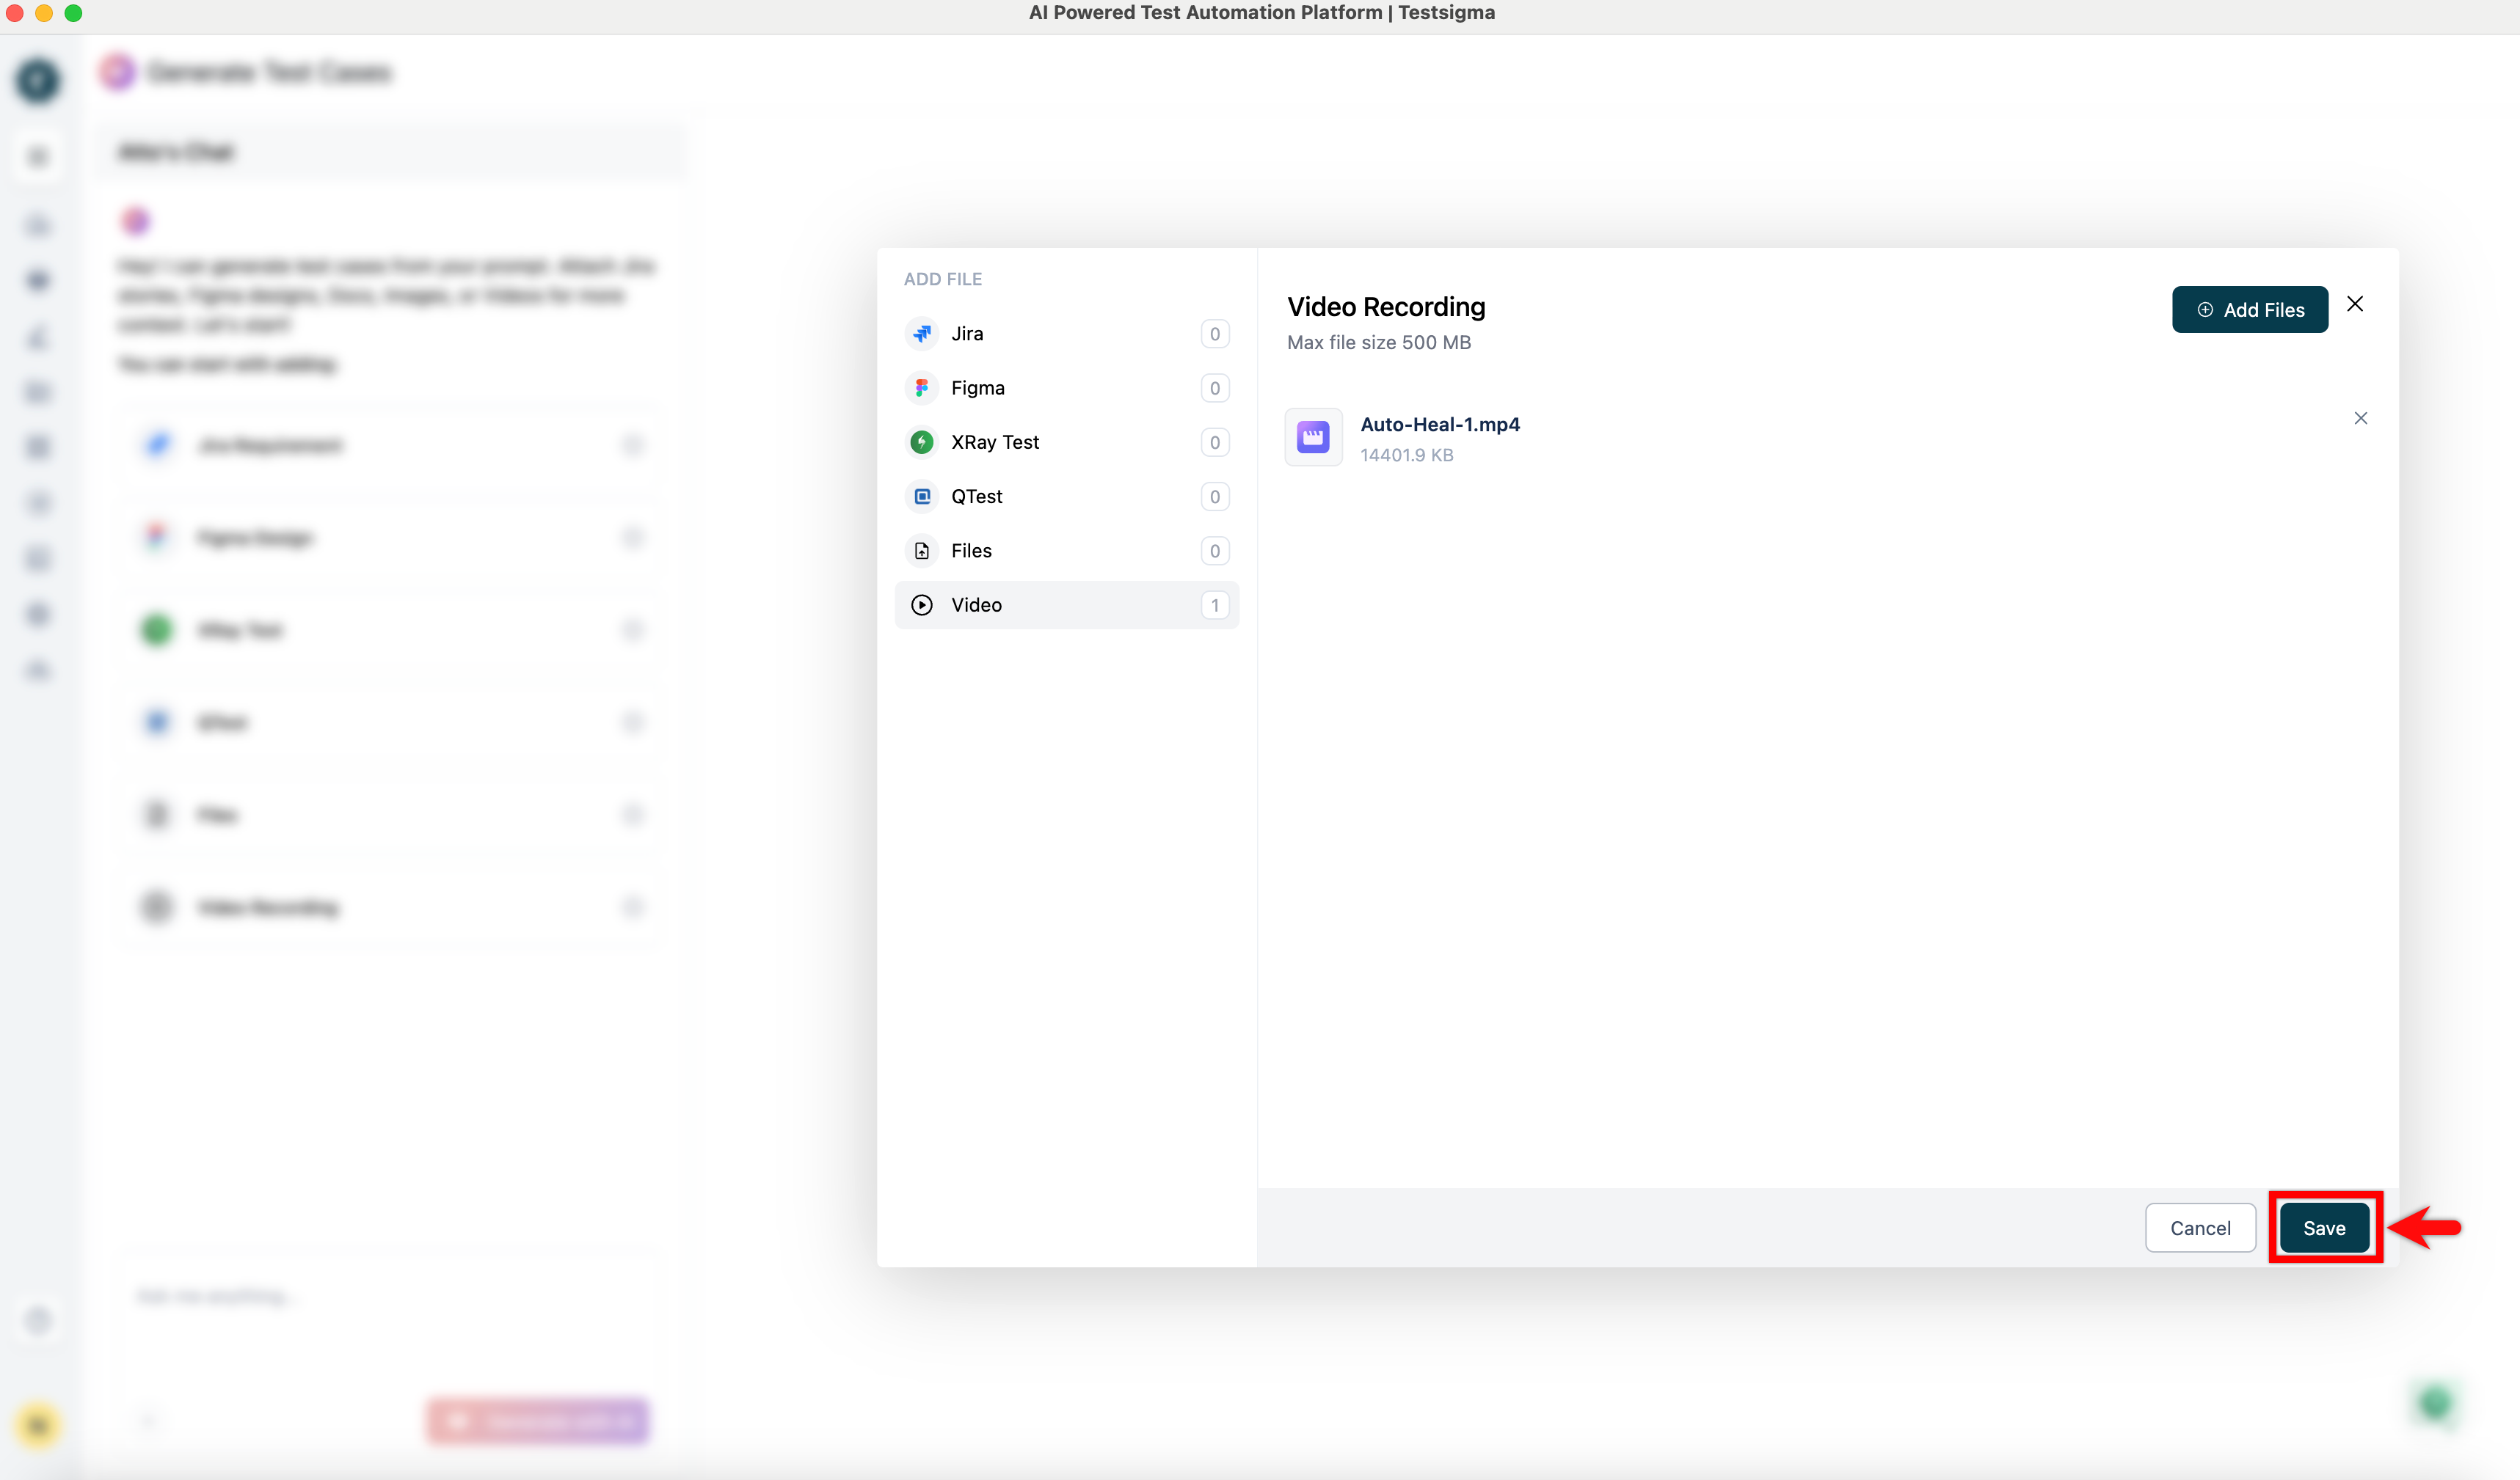The width and height of the screenshot is (2520, 1480).
Task: Click the green macOS fullscreen button
Action: (x=73, y=13)
